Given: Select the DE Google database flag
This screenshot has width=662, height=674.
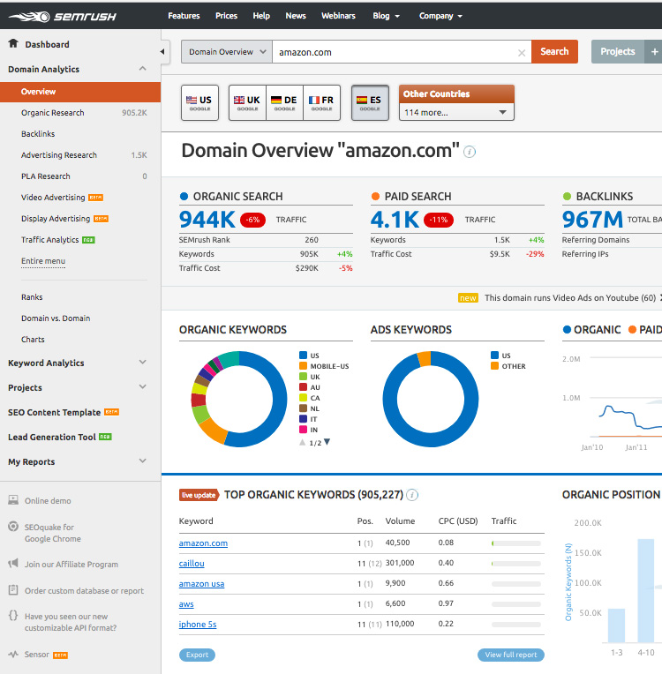Looking at the screenshot, I should (284, 102).
